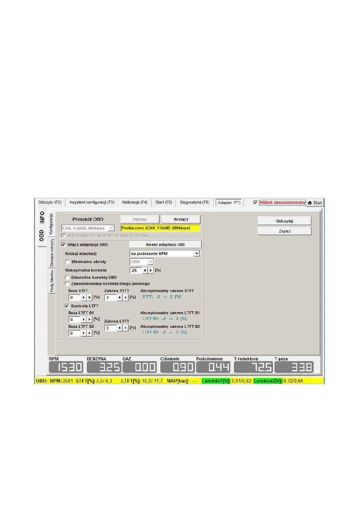The image size is (359, 508).
Task: Open Kalibracja (F4) tab
Action: pos(135,202)
